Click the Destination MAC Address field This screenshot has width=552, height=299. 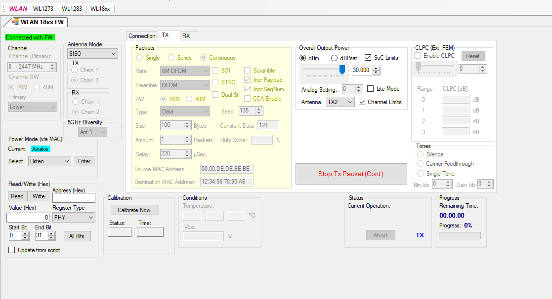[227, 182]
